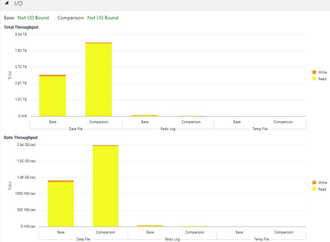Click Temp File group label in Rate Throughput
This screenshot has width=330, height=242.
coord(261,239)
